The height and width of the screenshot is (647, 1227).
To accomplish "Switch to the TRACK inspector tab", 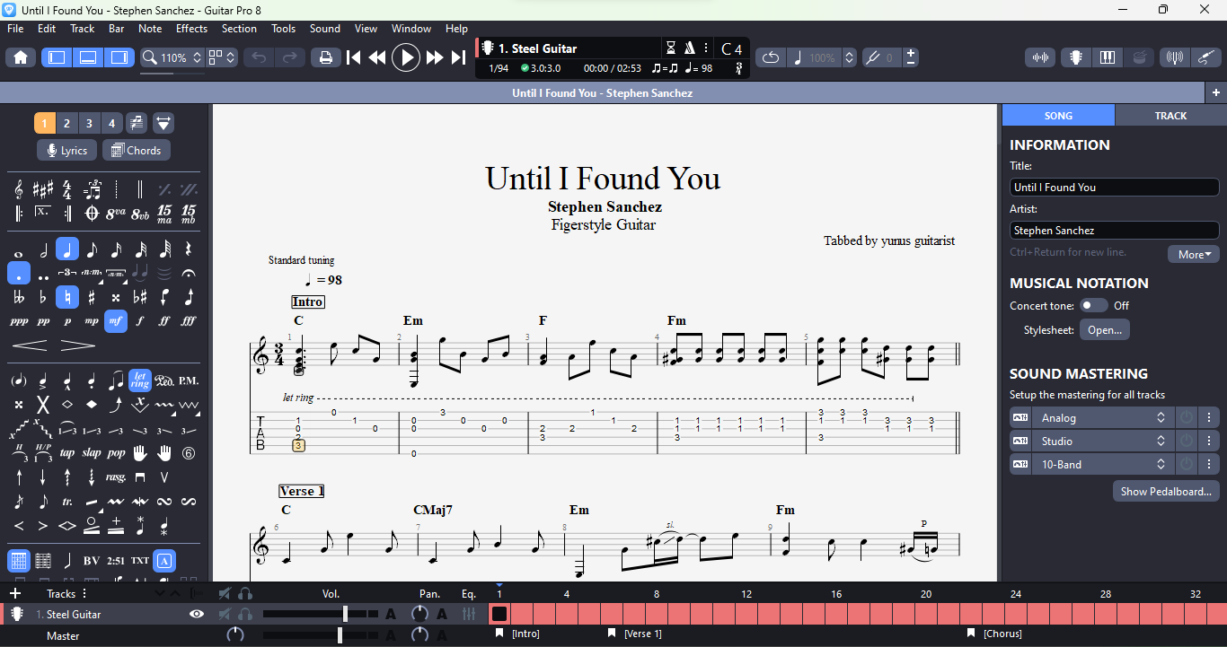I will coord(1170,116).
